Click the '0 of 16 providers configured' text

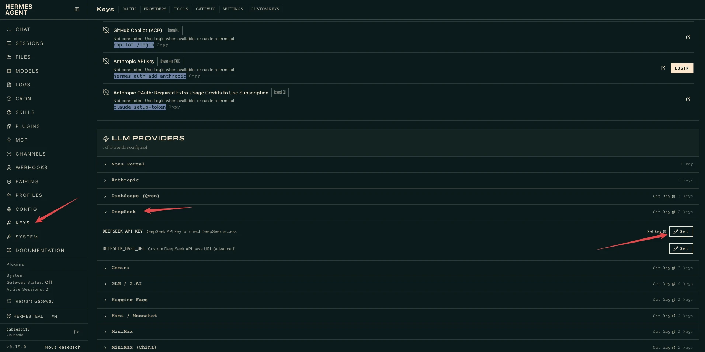click(125, 147)
